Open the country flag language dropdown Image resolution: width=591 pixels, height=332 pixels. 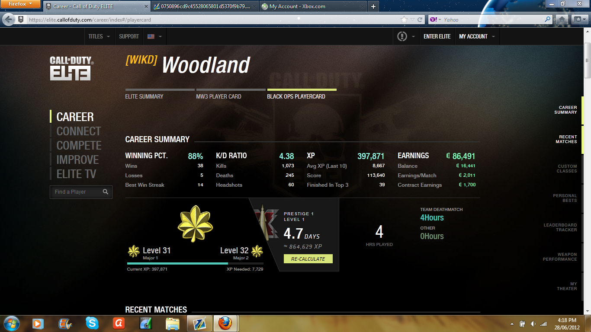click(154, 36)
